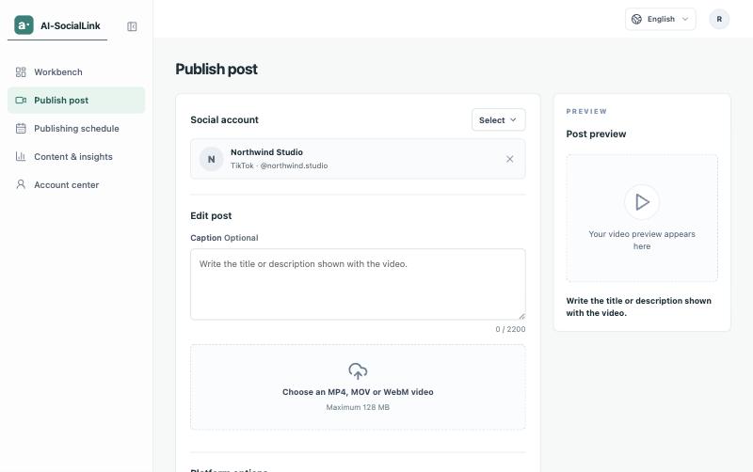This screenshot has height=472, width=753.
Task: Open Publishing schedule in the sidebar
Action: pyautogui.click(x=76, y=129)
